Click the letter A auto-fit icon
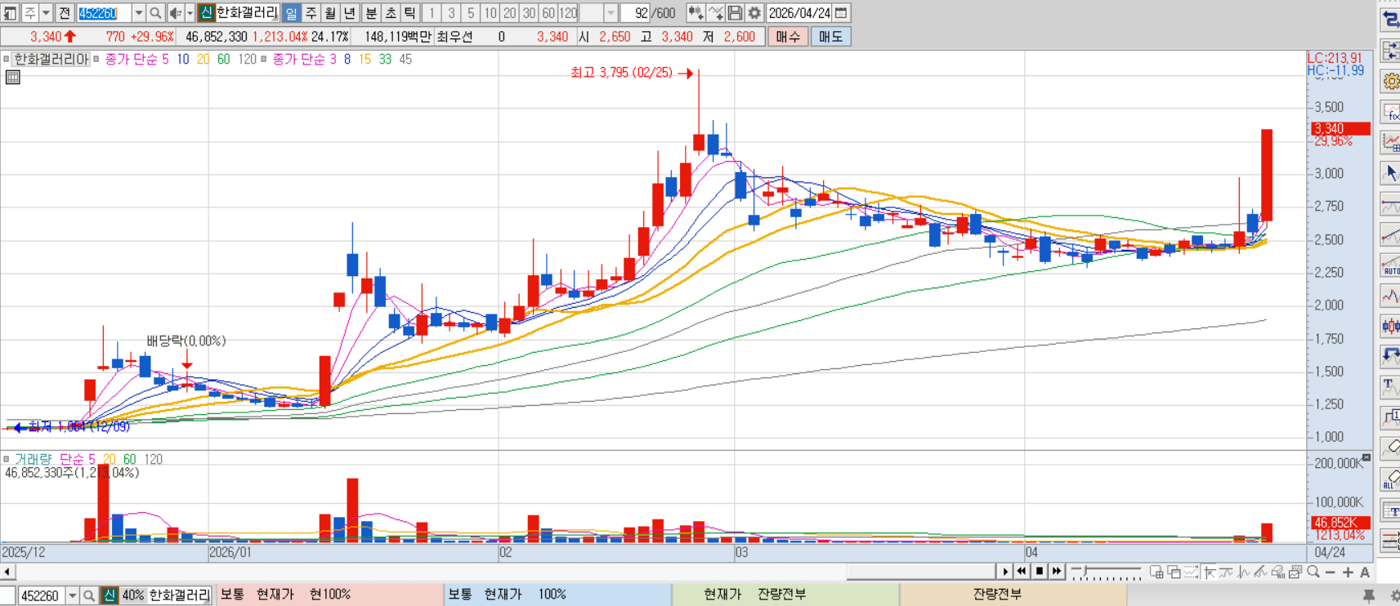The height and width of the screenshot is (606, 1400). pyautogui.click(x=1364, y=572)
